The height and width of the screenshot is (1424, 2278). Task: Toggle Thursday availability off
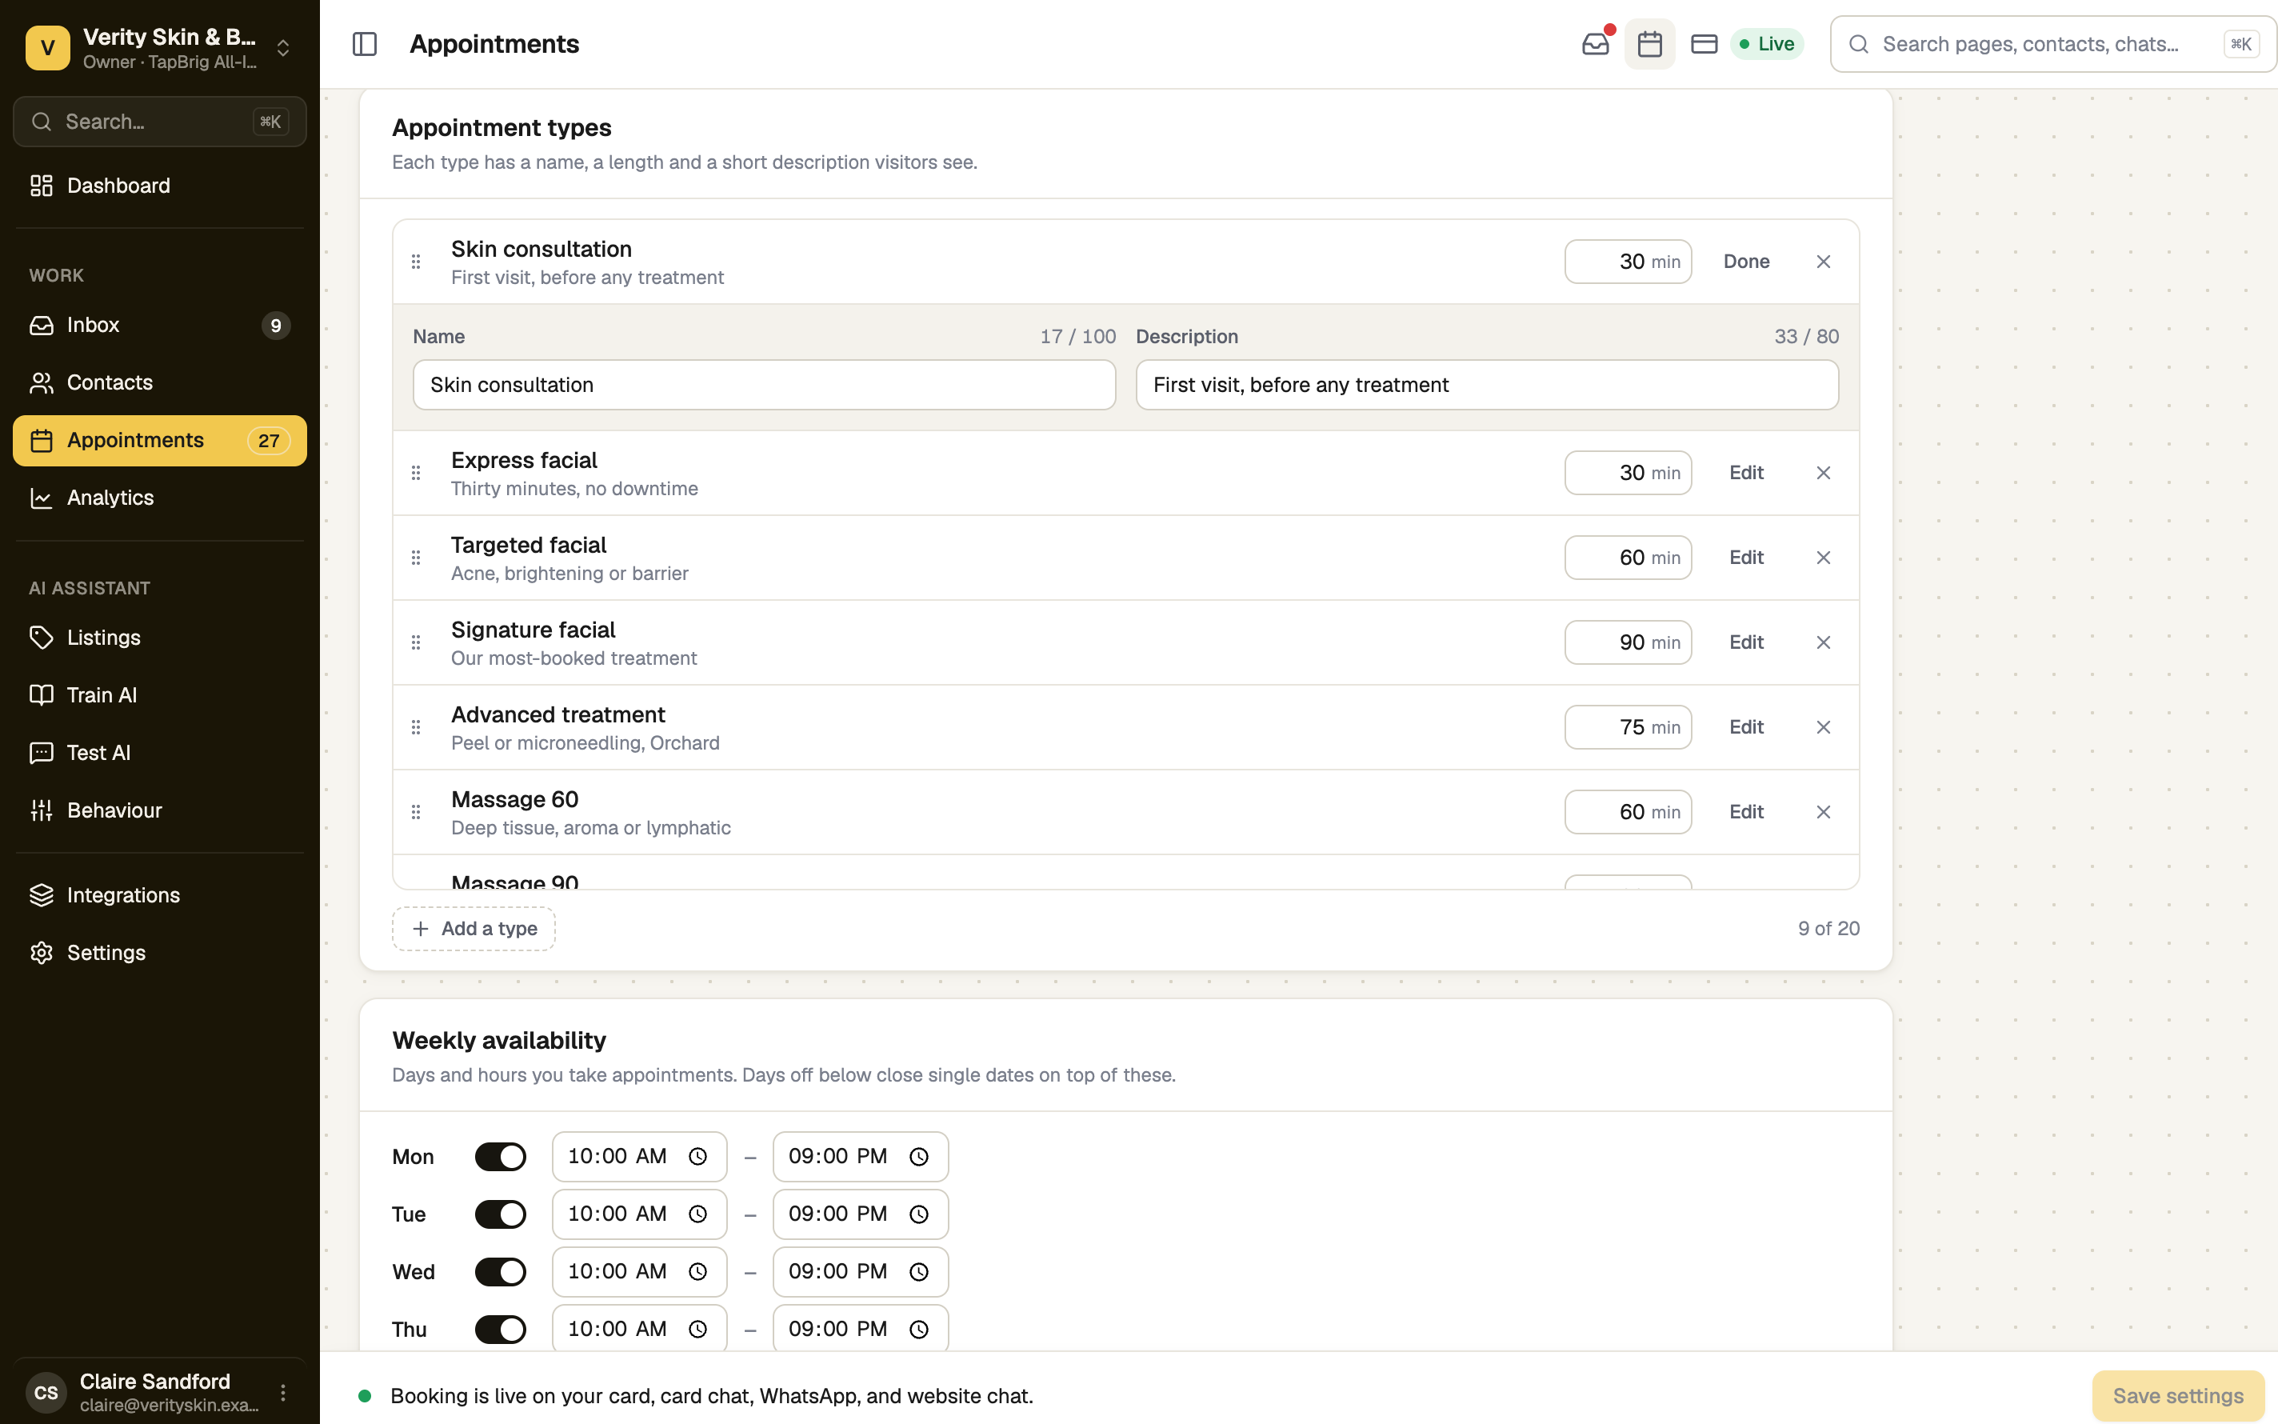pyautogui.click(x=500, y=1329)
